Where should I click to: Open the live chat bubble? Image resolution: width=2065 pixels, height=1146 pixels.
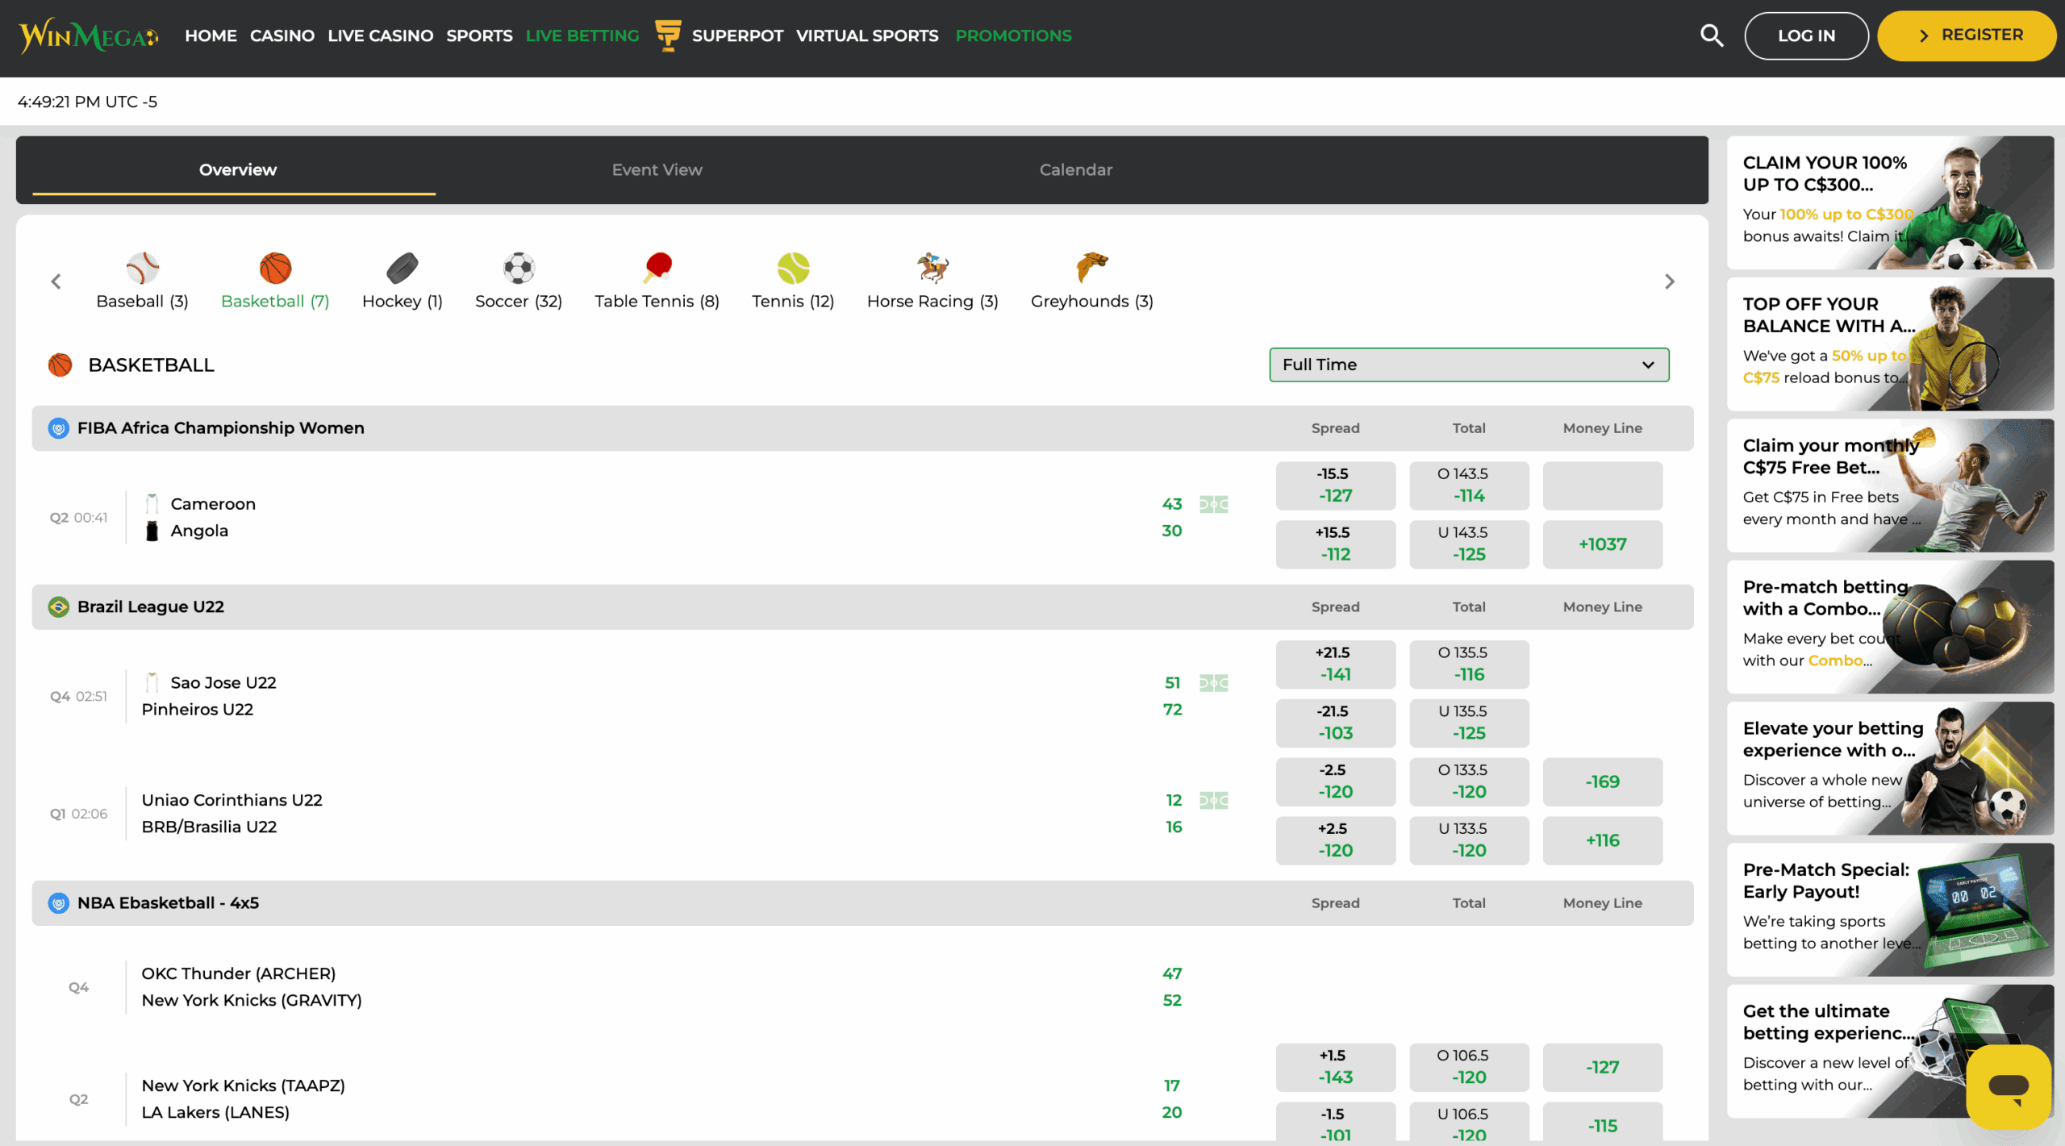(x=2009, y=1086)
